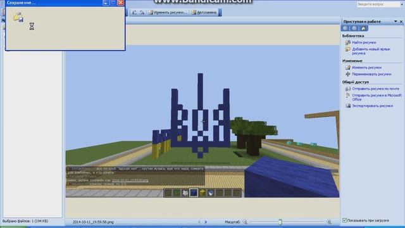This screenshot has height=228, width=405.
Task: Open the Приступая к работе pane menu arrow
Action: (396, 22)
